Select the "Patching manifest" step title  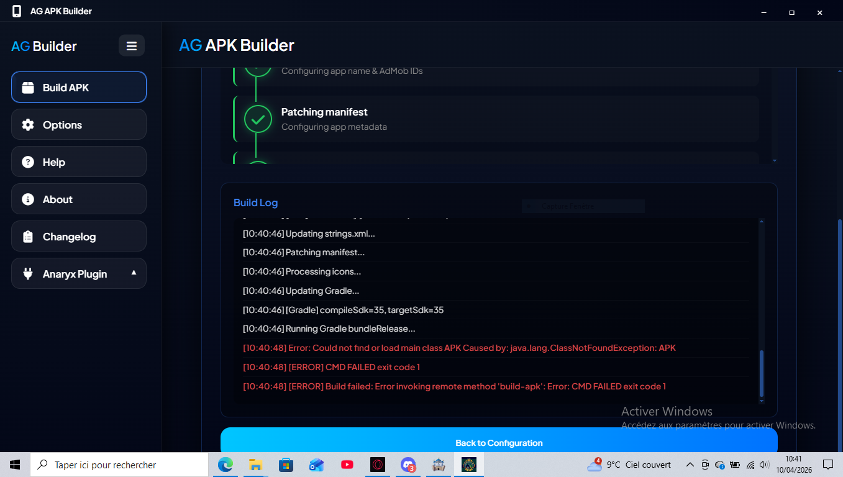click(324, 112)
